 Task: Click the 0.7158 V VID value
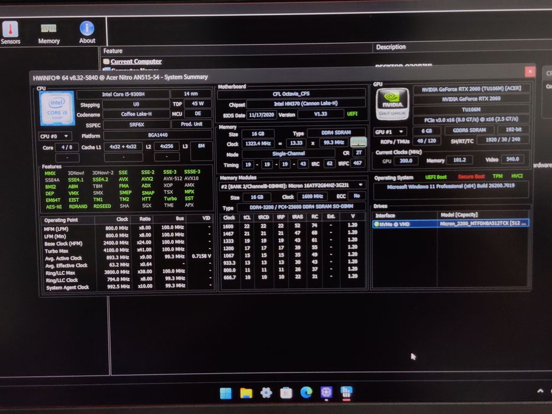[201, 256]
